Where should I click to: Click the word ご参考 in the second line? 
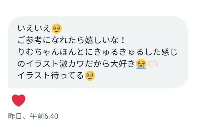click(x=30, y=40)
